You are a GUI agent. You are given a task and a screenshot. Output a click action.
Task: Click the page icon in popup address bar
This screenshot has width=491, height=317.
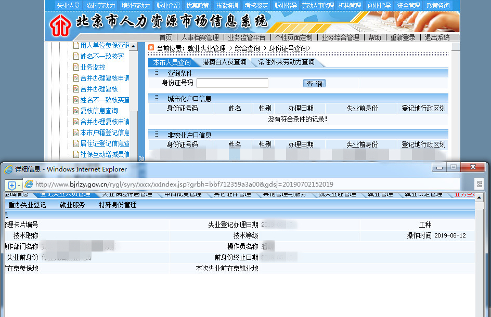click(29, 184)
